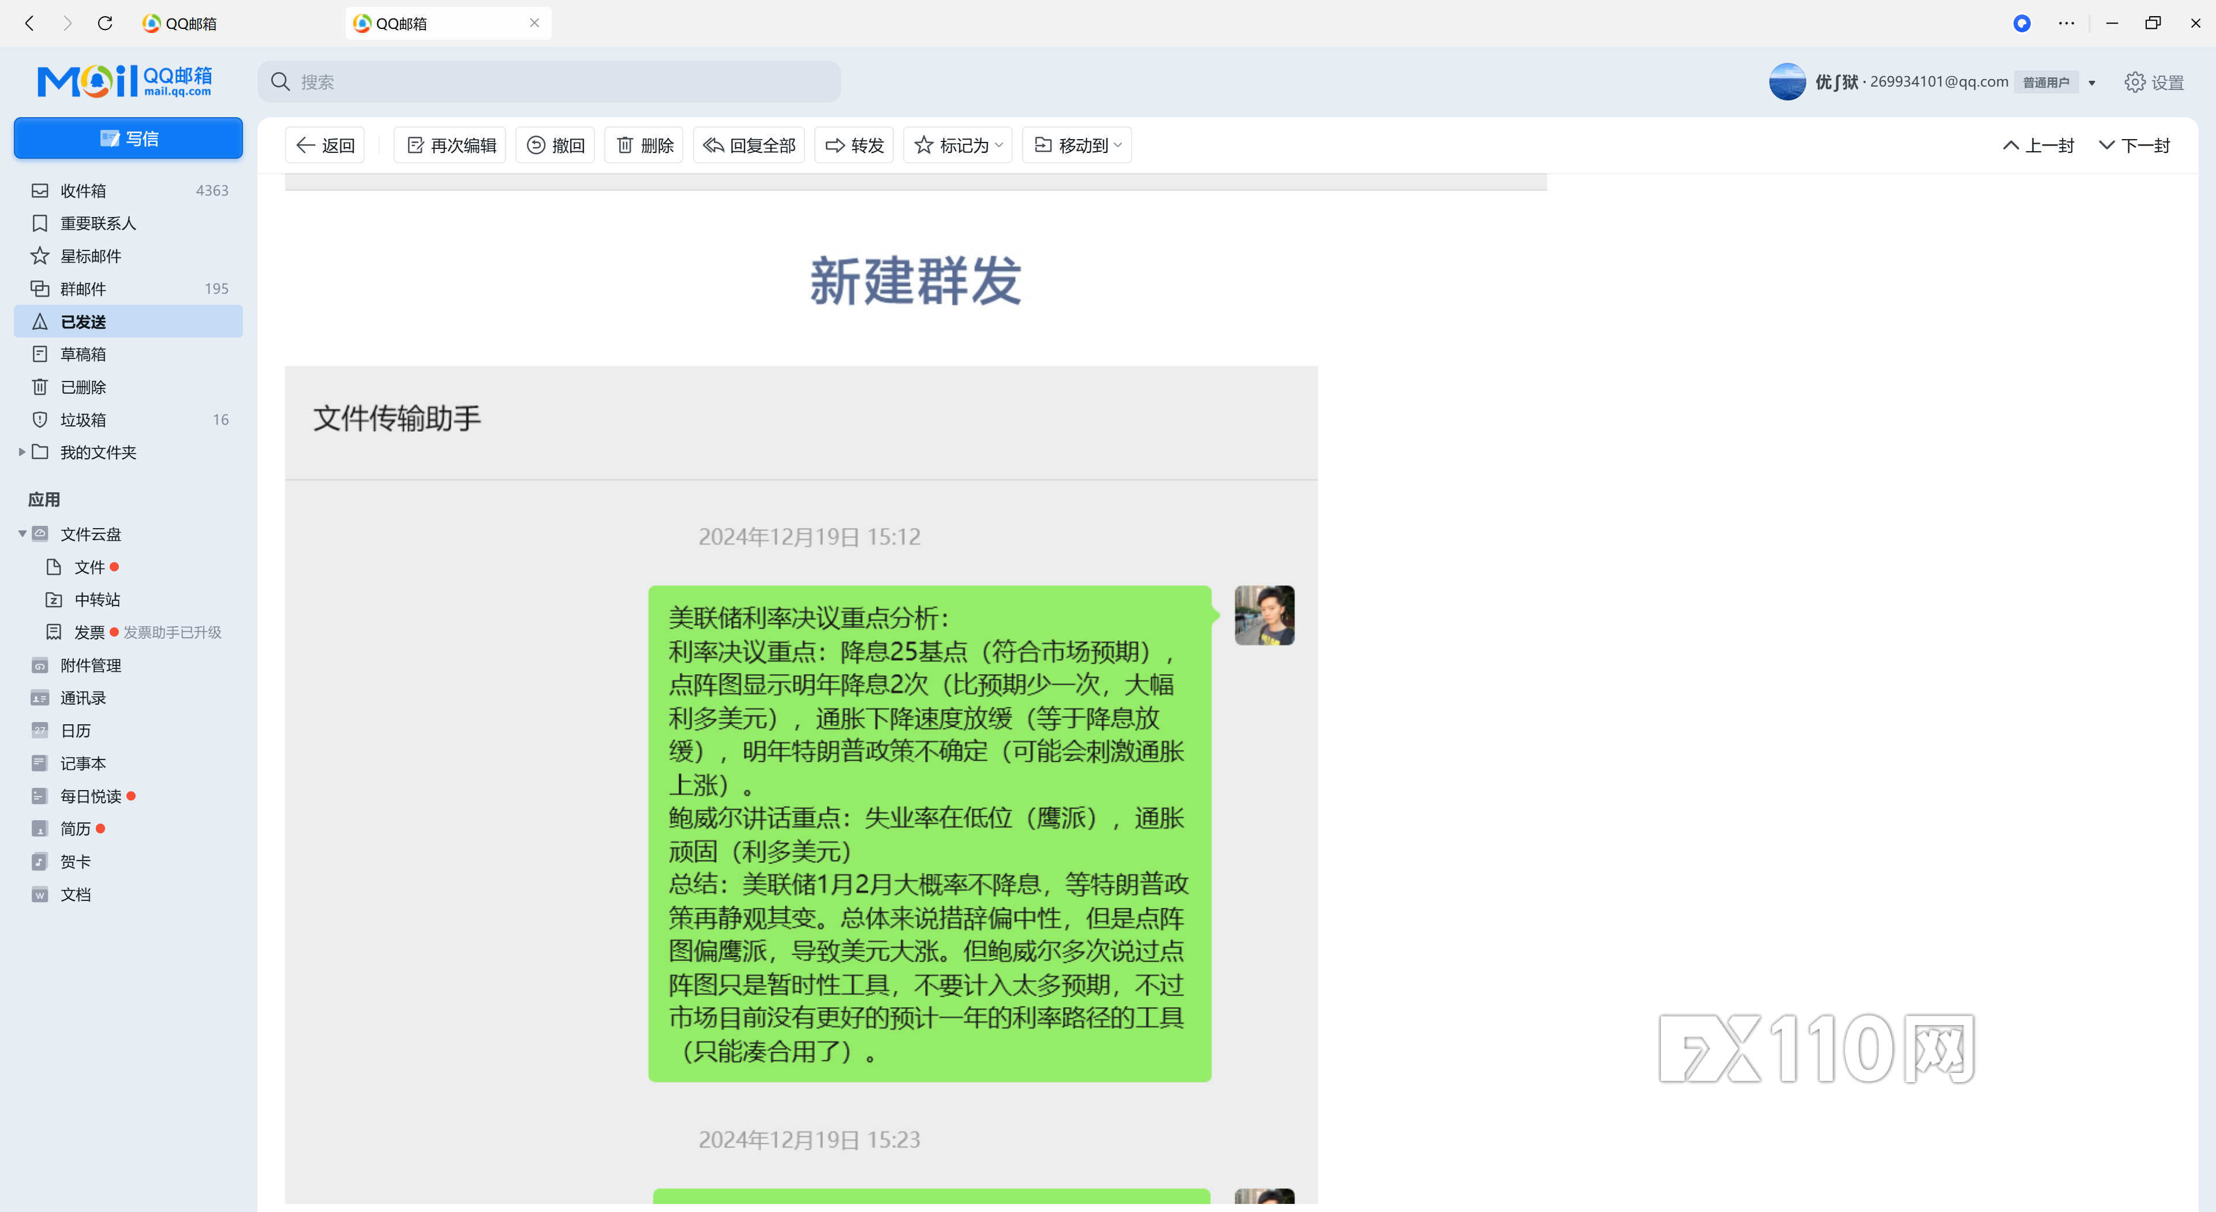Viewport: 2216px width, 1212px height.
Task: Open the 群邮件 group mail folder
Action: click(128, 288)
